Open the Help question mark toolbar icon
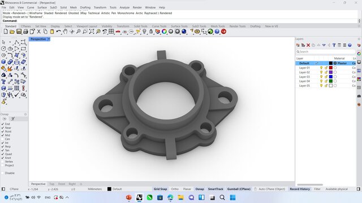The image size is (362, 203). pos(217,32)
